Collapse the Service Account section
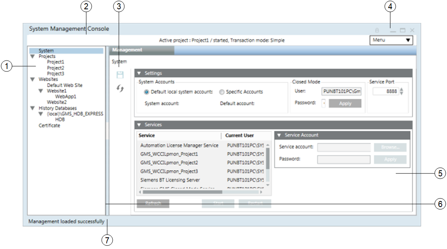The width and height of the screenshot is (447, 249). pyautogui.click(x=279, y=134)
